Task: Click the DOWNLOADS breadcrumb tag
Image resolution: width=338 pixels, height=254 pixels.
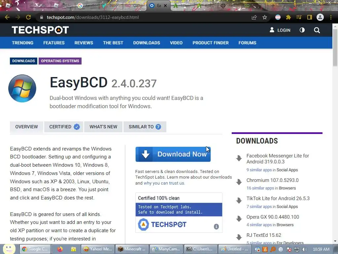Action: [x=23, y=61]
